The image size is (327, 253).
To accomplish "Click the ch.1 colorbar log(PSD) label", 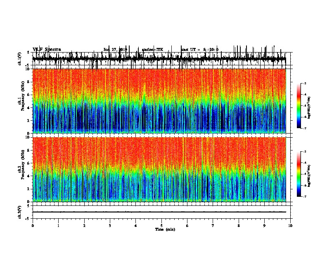I will [309, 108].
